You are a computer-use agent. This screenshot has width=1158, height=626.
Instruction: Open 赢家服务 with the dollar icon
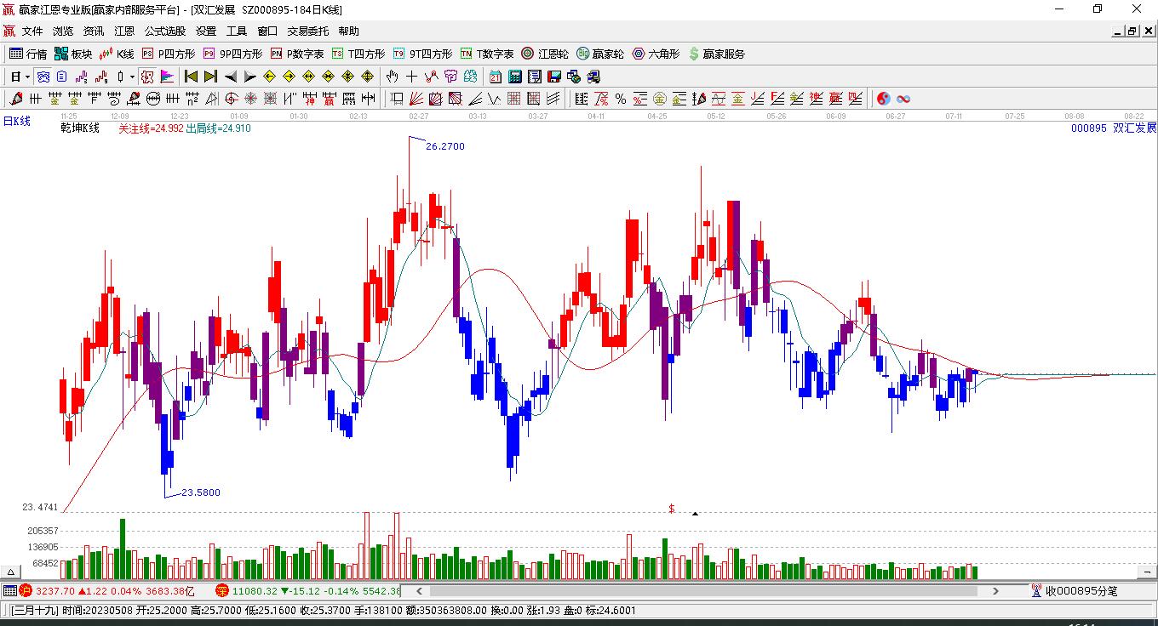pyautogui.click(x=716, y=54)
